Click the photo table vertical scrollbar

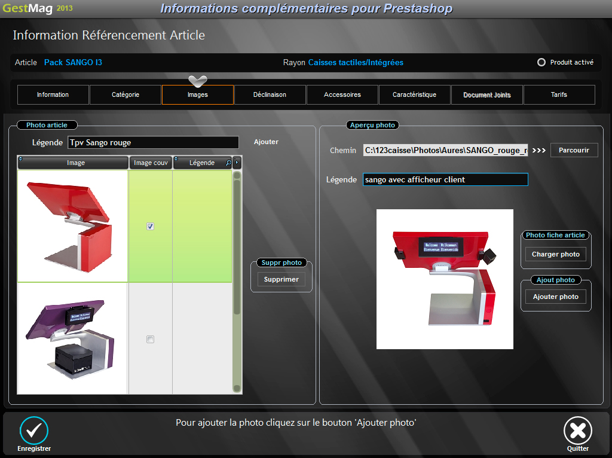point(237,281)
